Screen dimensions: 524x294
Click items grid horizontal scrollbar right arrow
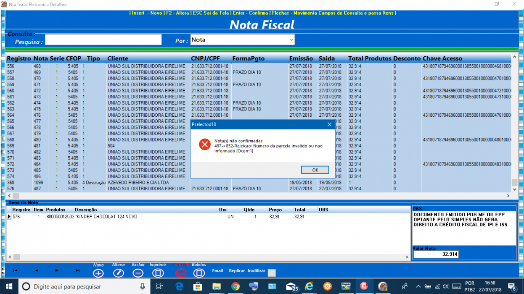[x=407, y=257]
